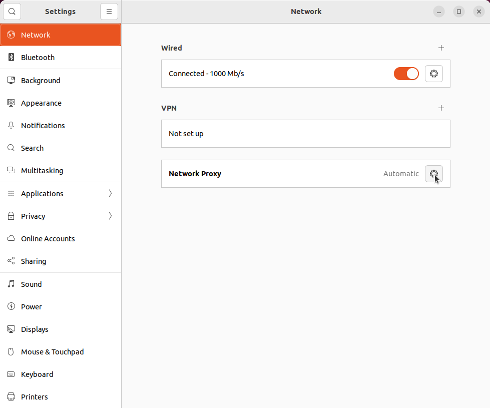Open the hamburger menu in Settings sidebar
The height and width of the screenshot is (408, 490).
[109, 11]
